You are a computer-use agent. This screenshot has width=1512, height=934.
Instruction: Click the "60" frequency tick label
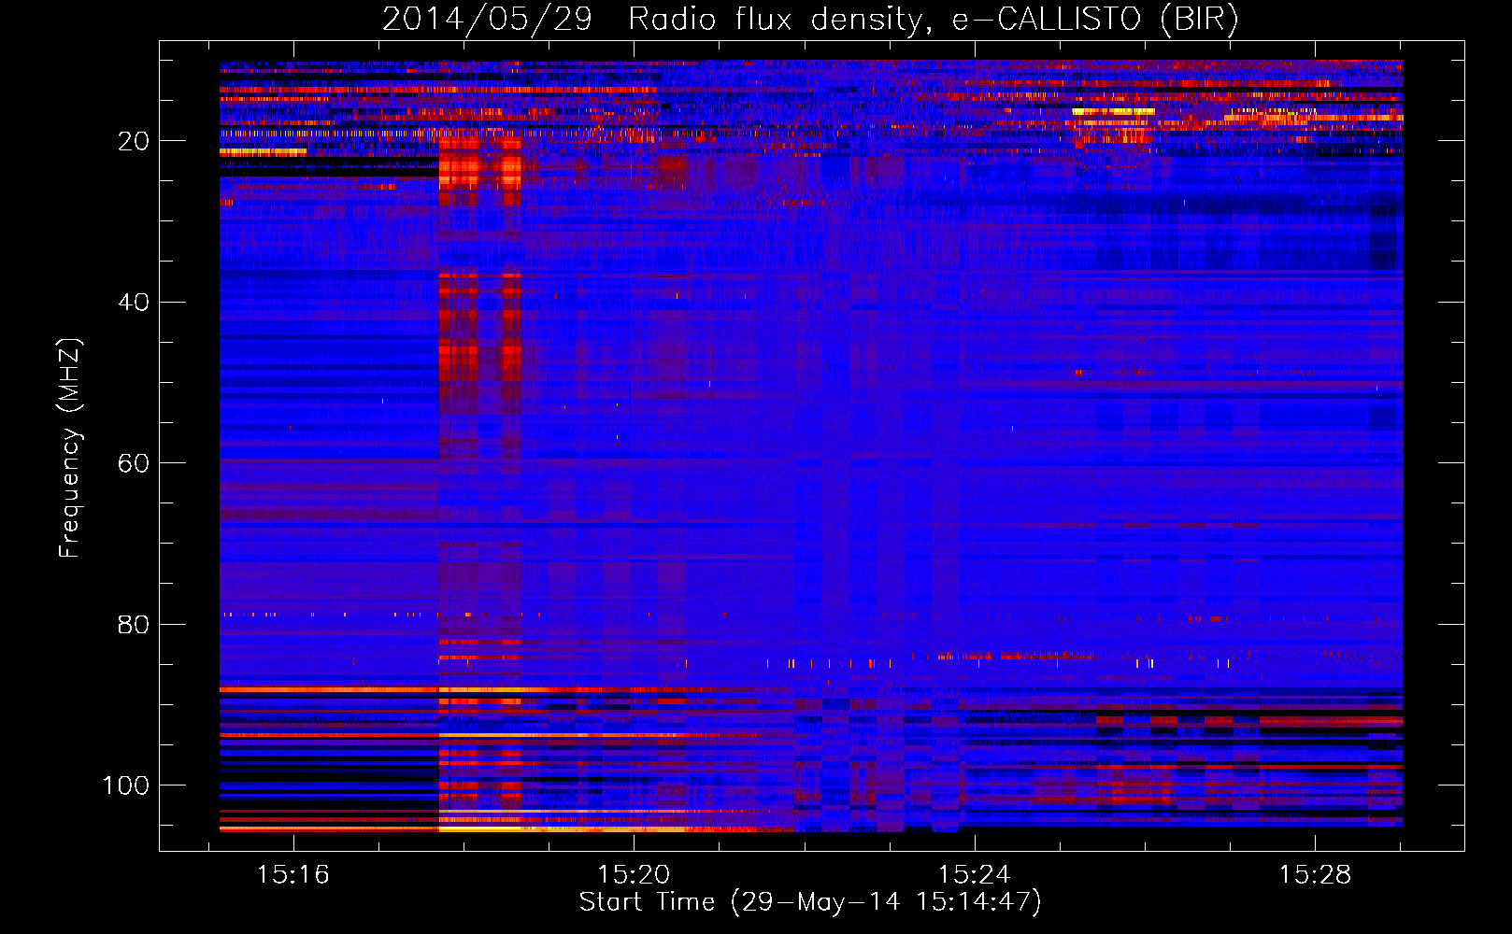tap(134, 463)
